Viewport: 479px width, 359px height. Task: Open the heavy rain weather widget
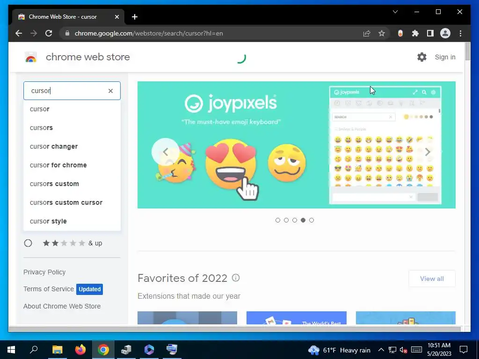[340, 350]
